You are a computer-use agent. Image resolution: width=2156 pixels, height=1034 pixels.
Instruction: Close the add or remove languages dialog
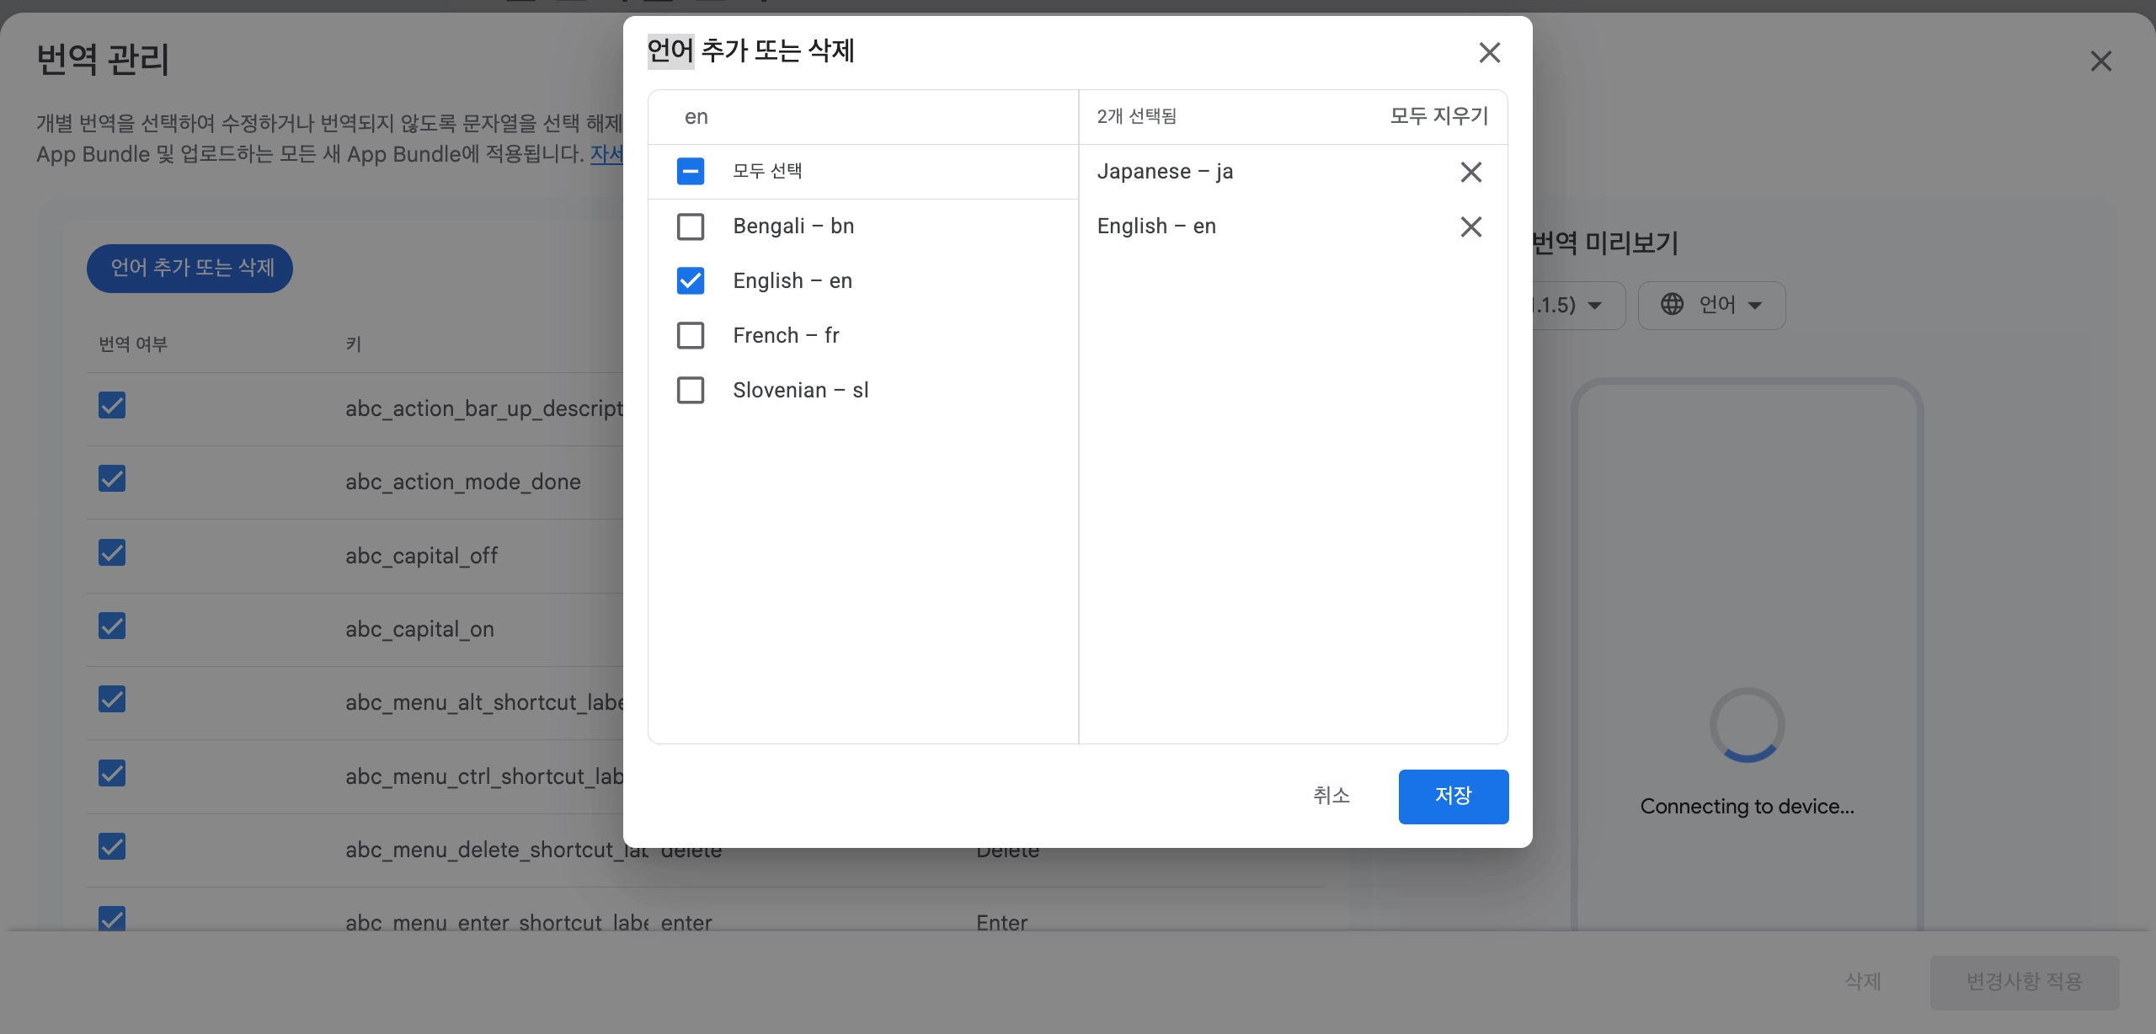pos(1489,53)
